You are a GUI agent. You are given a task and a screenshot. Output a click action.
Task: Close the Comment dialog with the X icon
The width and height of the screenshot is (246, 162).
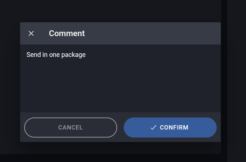click(31, 34)
